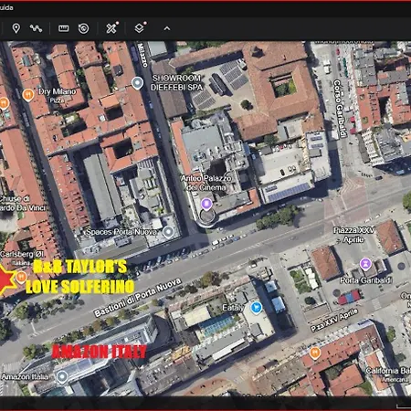Click 'Spaces Porta Nuova' label

[121, 232]
